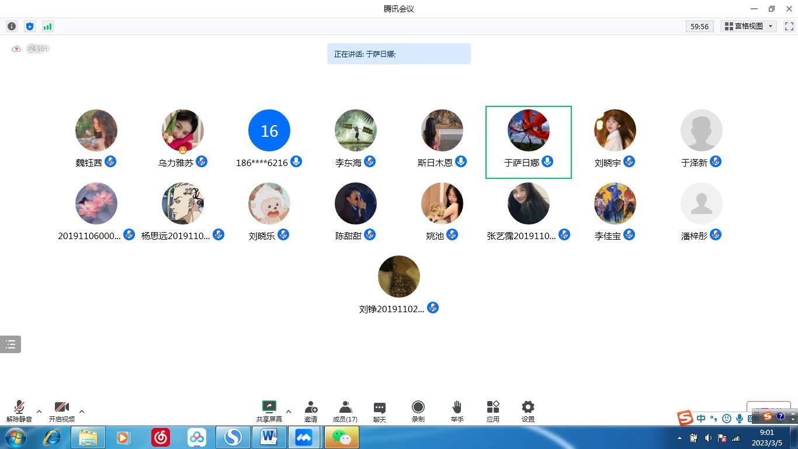The image size is (798, 449).
Task: Open the 宫格视图 layout dropdown
Action: click(x=749, y=26)
